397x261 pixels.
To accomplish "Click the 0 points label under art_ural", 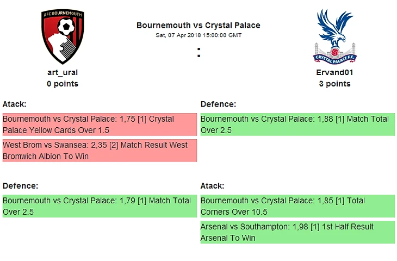I will (x=63, y=84).
